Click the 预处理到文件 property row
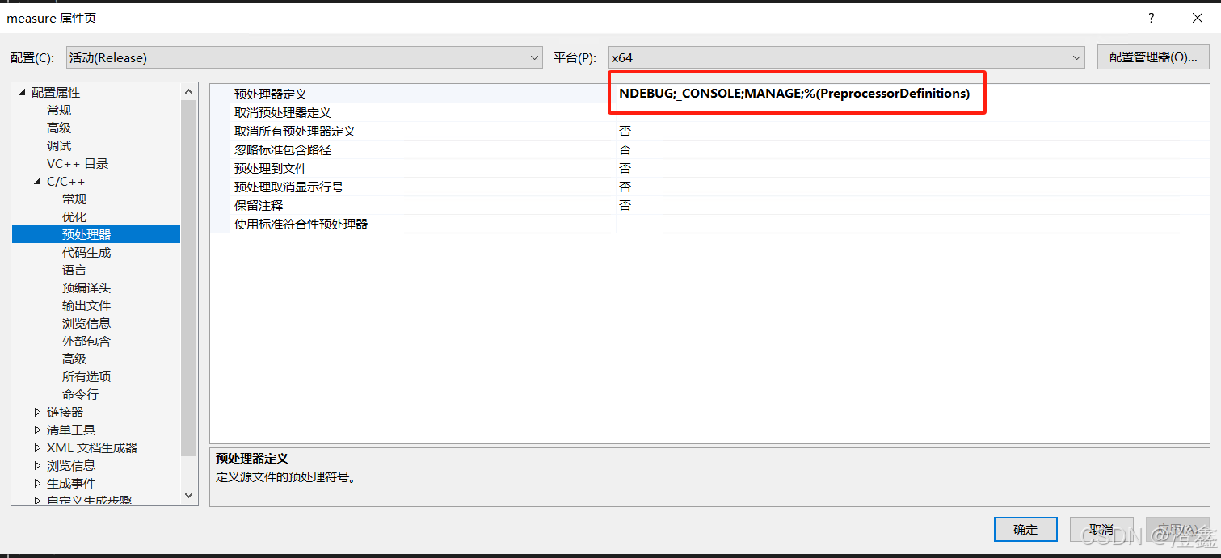This screenshot has width=1221, height=558. pos(709,168)
